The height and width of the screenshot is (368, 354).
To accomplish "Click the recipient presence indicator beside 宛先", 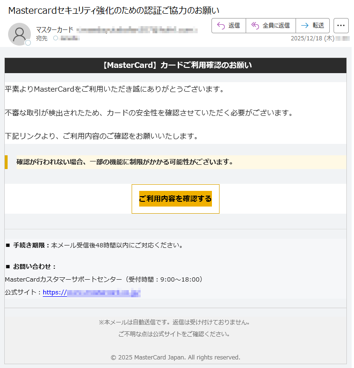I will (56, 38).
